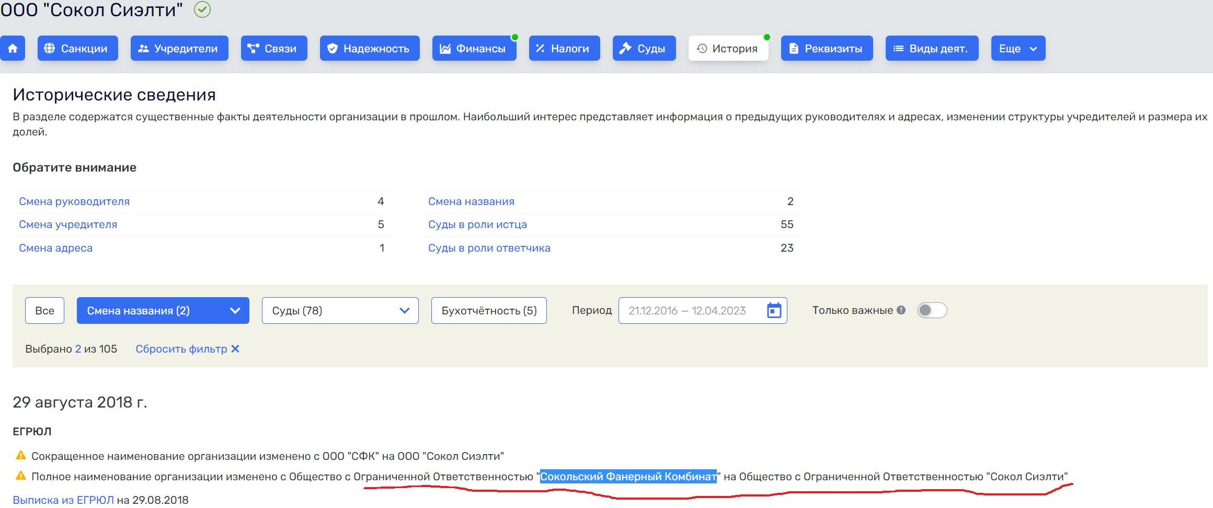Click the Бухотчётность (5) filter button
The image size is (1213, 508).
click(488, 311)
